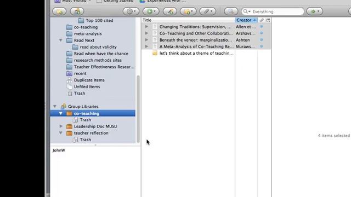Select the Changing Traditions: Supervision title
This screenshot has width=351, height=197.
[x=195, y=27]
